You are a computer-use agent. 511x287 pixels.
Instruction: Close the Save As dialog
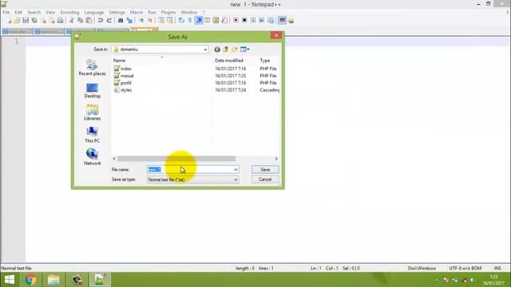[x=276, y=35]
